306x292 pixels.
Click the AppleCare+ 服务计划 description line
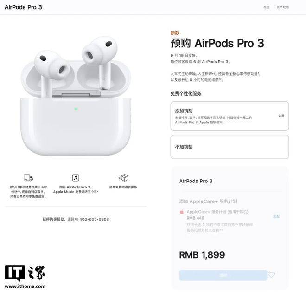(217, 212)
